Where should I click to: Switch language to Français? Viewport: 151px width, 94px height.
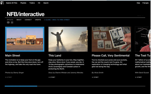coord(145,3)
